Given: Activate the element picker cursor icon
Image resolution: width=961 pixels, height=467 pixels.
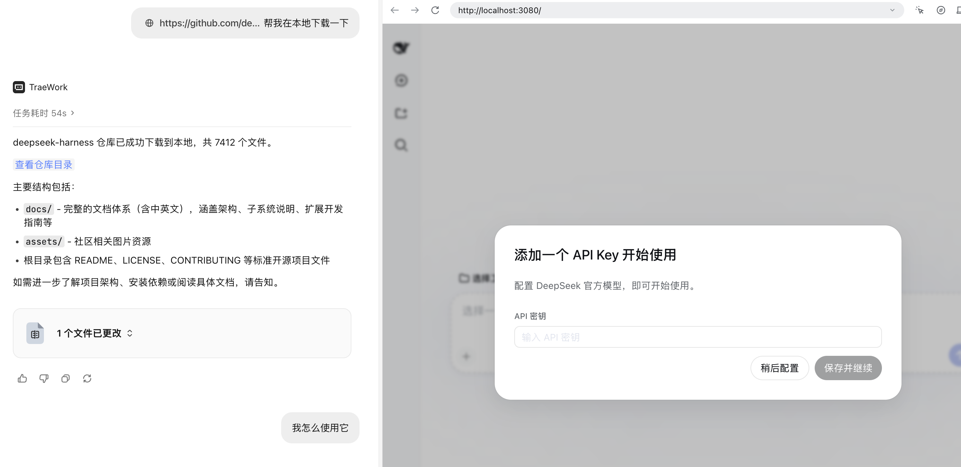Looking at the screenshot, I should pyautogui.click(x=919, y=10).
